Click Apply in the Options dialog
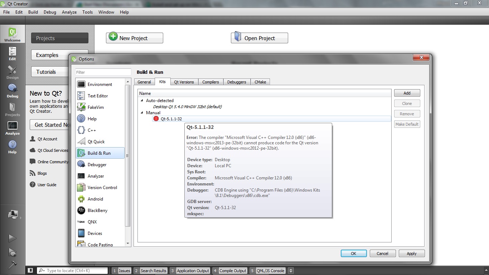 tap(412, 254)
